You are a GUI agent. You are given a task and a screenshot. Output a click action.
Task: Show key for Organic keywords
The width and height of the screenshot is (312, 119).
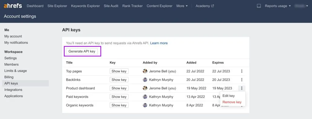click(x=119, y=105)
